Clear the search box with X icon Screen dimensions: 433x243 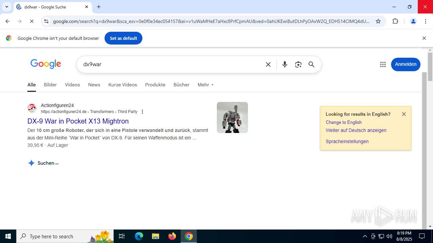click(268, 64)
